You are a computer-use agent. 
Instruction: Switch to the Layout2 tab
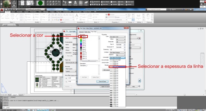(x=21, y=95)
